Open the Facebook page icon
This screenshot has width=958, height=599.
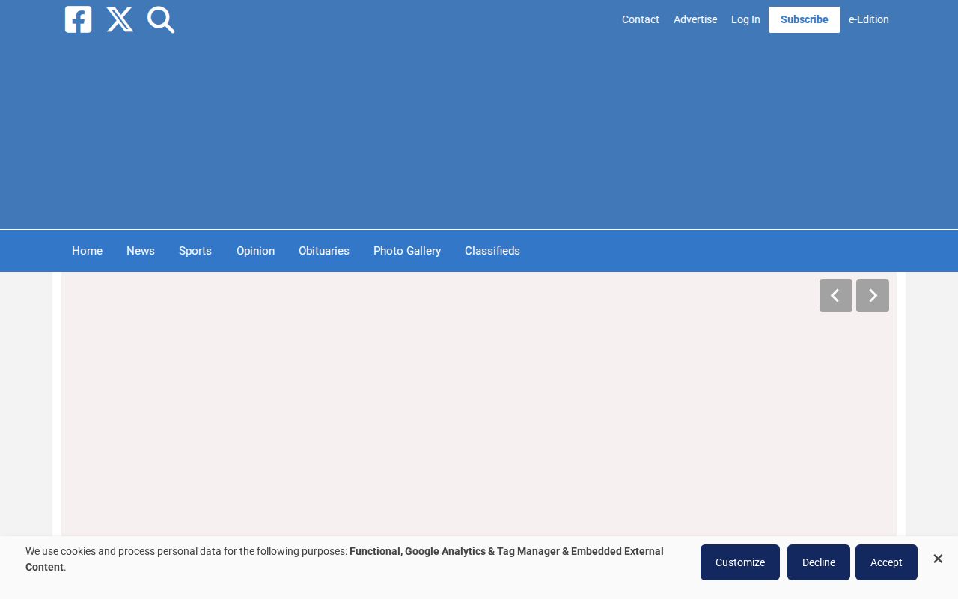tap(79, 19)
